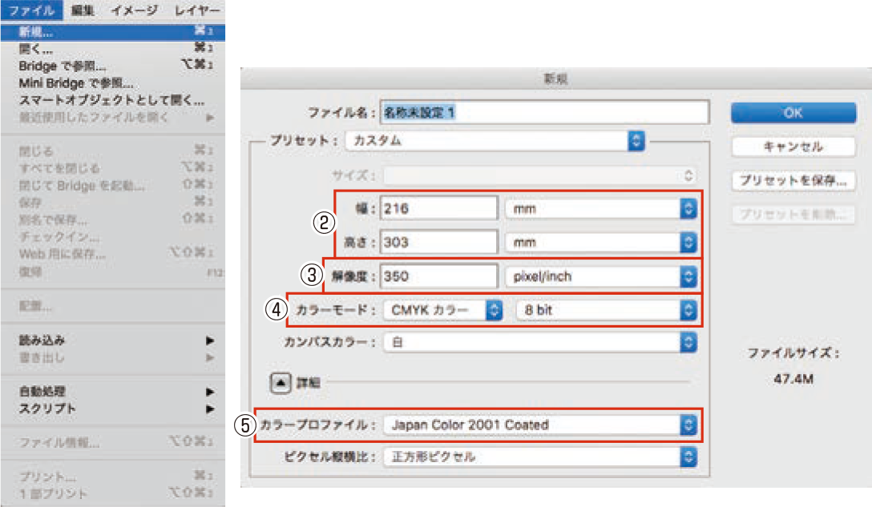Screen dimensions: 872x507
Task: Open the レイヤー menu
Action: click(197, 10)
